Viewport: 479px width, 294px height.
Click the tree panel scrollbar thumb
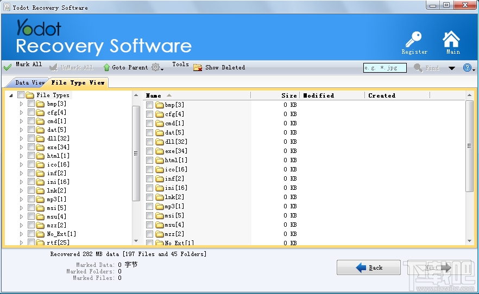coord(136,154)
